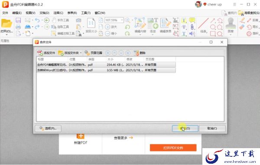Screen dimensions: 260x165
Task: Click the 放大 (zoom in) button
Action: 111,27
